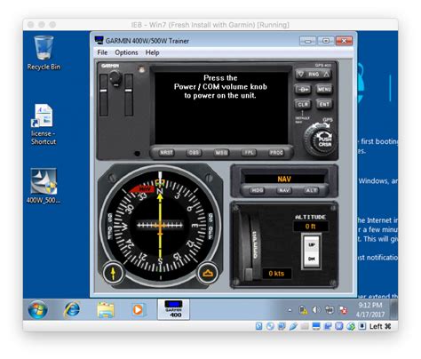Open the Windows Start menu
421x359 pixels.
37,309
